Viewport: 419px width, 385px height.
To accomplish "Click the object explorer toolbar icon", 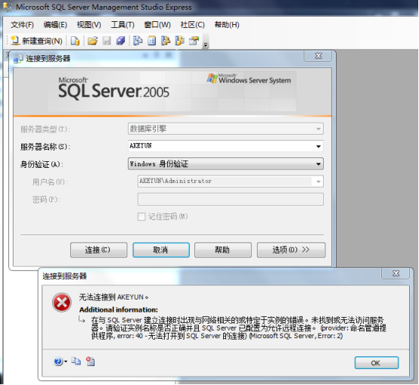I will click(x=166, y=41).
